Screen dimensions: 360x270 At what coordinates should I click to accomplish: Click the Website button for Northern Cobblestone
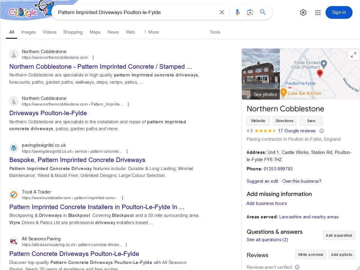point(258,121)
